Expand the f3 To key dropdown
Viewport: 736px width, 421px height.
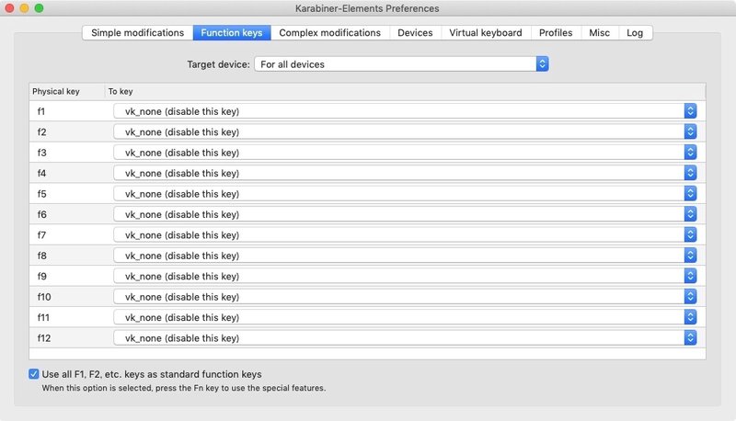click(x=405, y=153)
